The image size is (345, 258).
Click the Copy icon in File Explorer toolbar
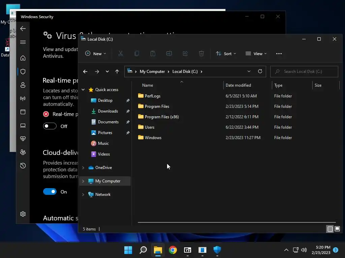click(137, 53)
